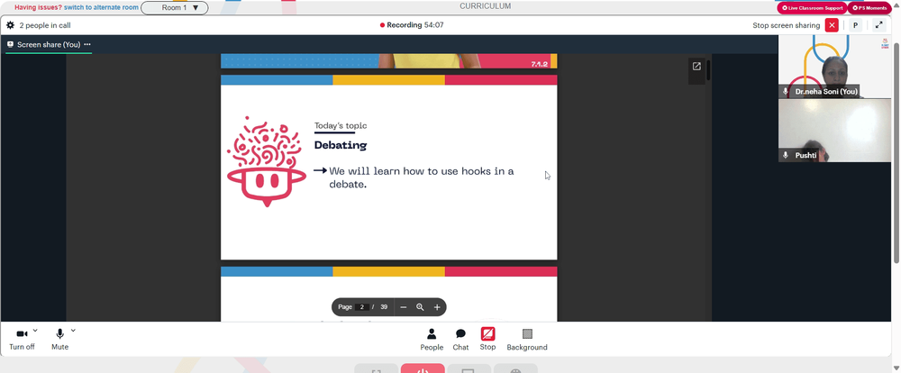Click the magnifier zoom reset icon
The height and width of the screenshot is (373, 901).
coord(420,307)
